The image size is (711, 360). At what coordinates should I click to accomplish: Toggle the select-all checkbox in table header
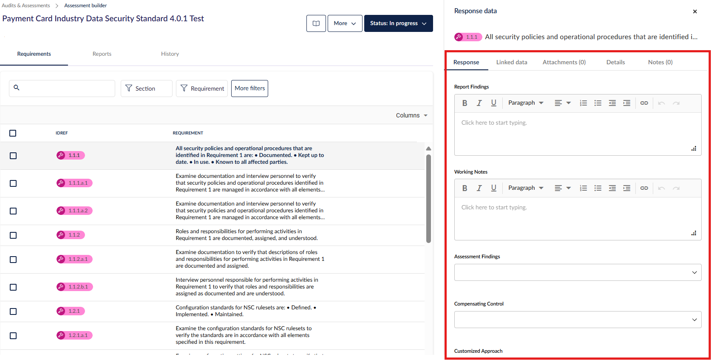[13, 133]
